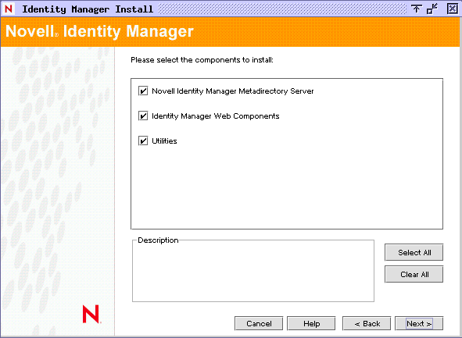
Task: Click the Select All button
Action: tap(414, 252)
